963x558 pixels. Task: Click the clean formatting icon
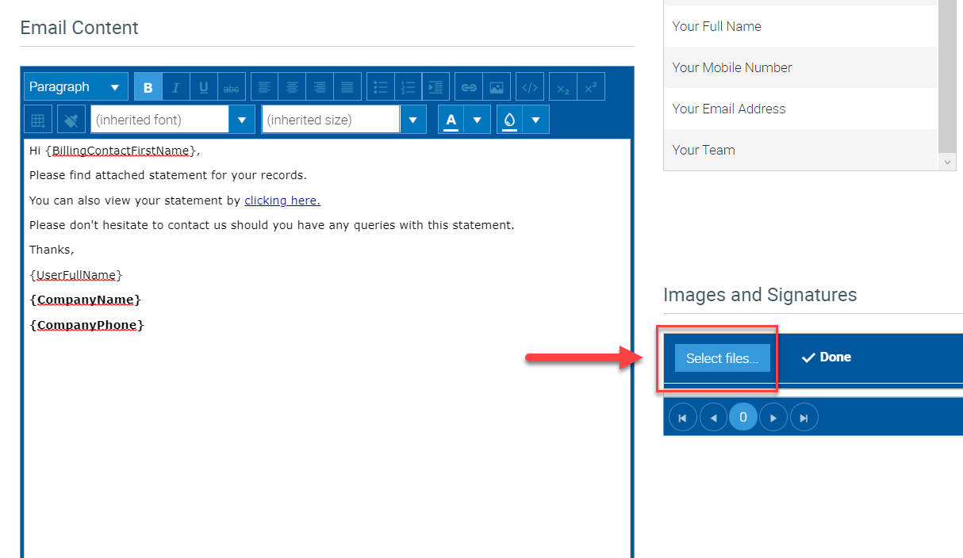coord(71,120)
